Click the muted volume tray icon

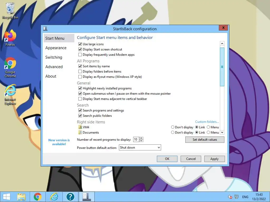[x=230, y=197]
